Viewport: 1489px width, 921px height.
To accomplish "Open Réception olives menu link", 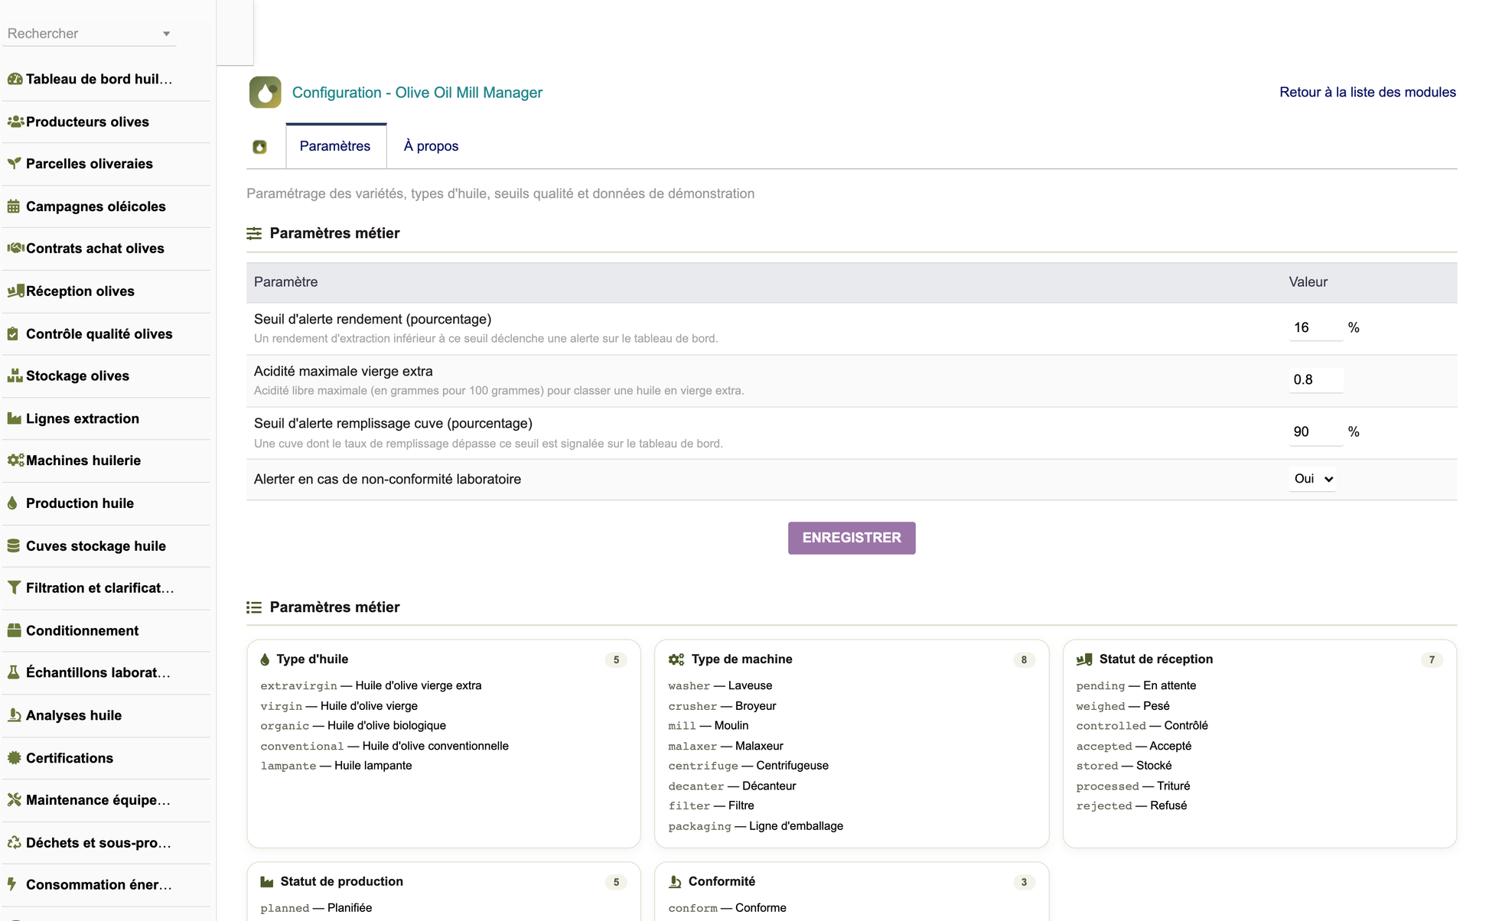I will pyautogui.click(x=80, y=291).
